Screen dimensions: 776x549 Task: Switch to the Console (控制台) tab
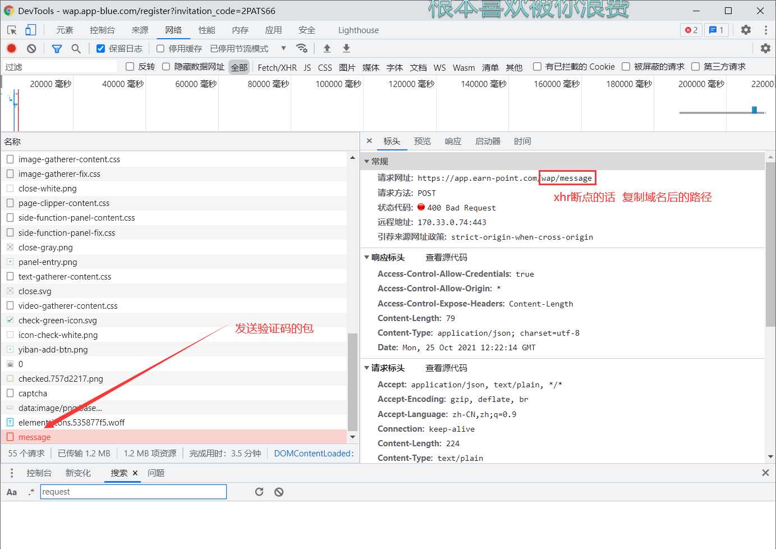coord(102,30)
